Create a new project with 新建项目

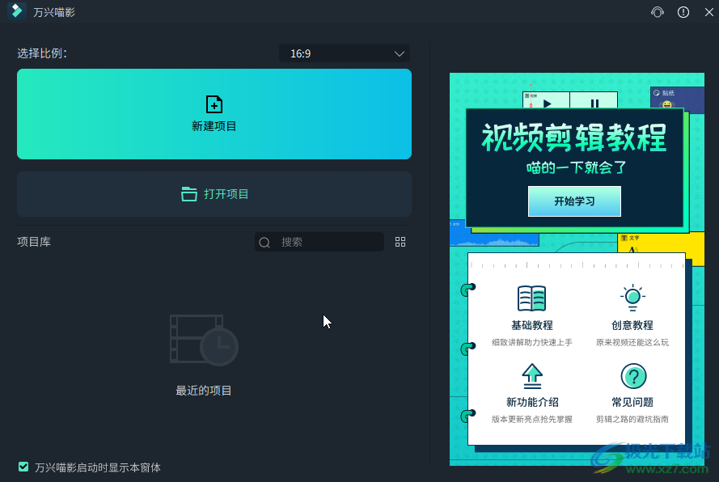(214, 114)
